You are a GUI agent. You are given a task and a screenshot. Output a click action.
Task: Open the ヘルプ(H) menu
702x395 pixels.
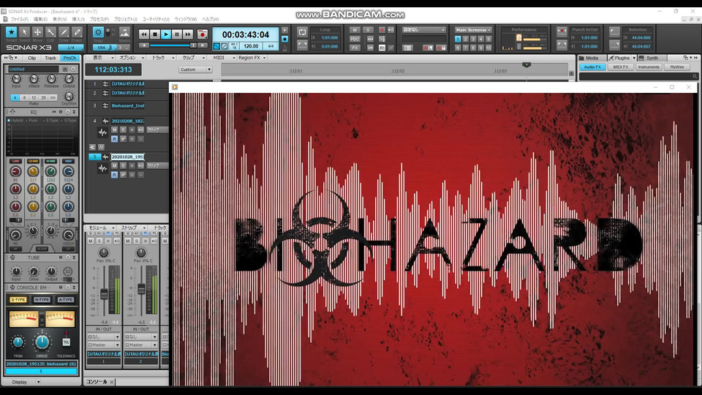click(211, 19)
